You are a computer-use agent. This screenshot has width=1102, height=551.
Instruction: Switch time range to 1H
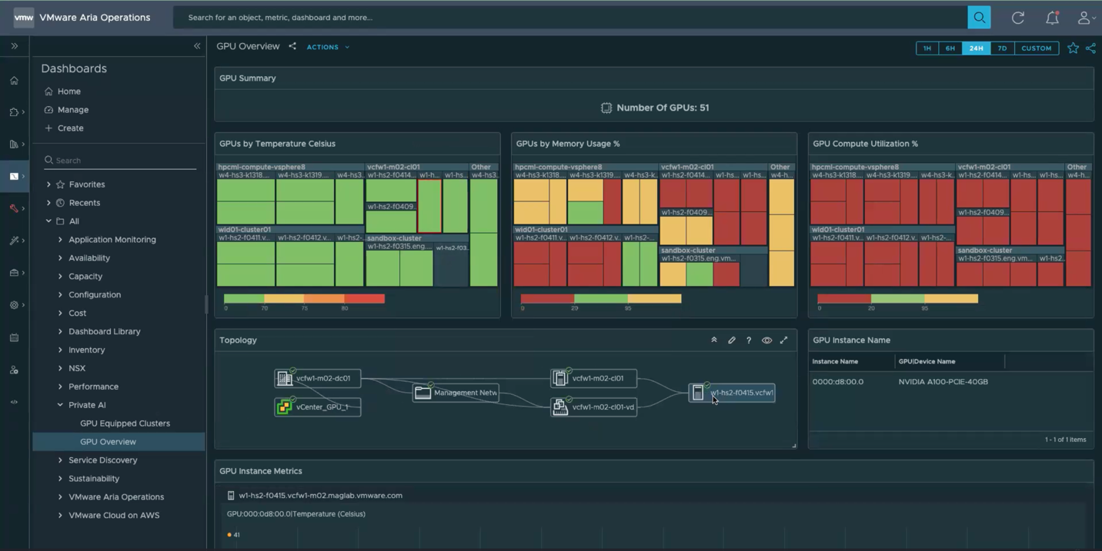(x=927, y=48)
